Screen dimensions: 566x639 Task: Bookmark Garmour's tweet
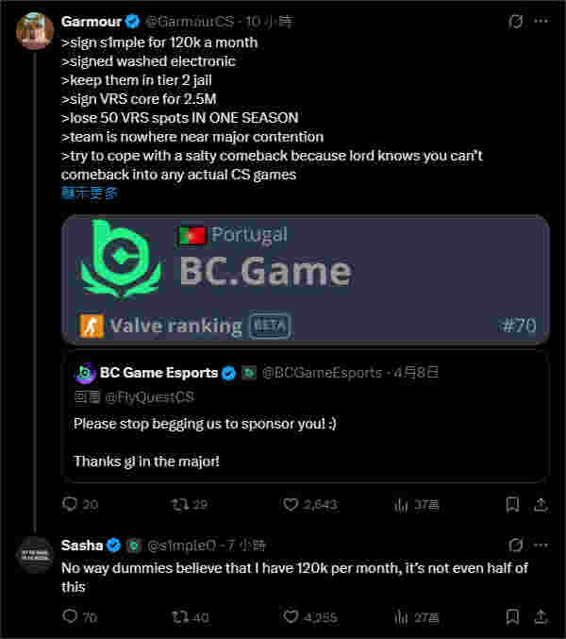click(x=512, y=505)
